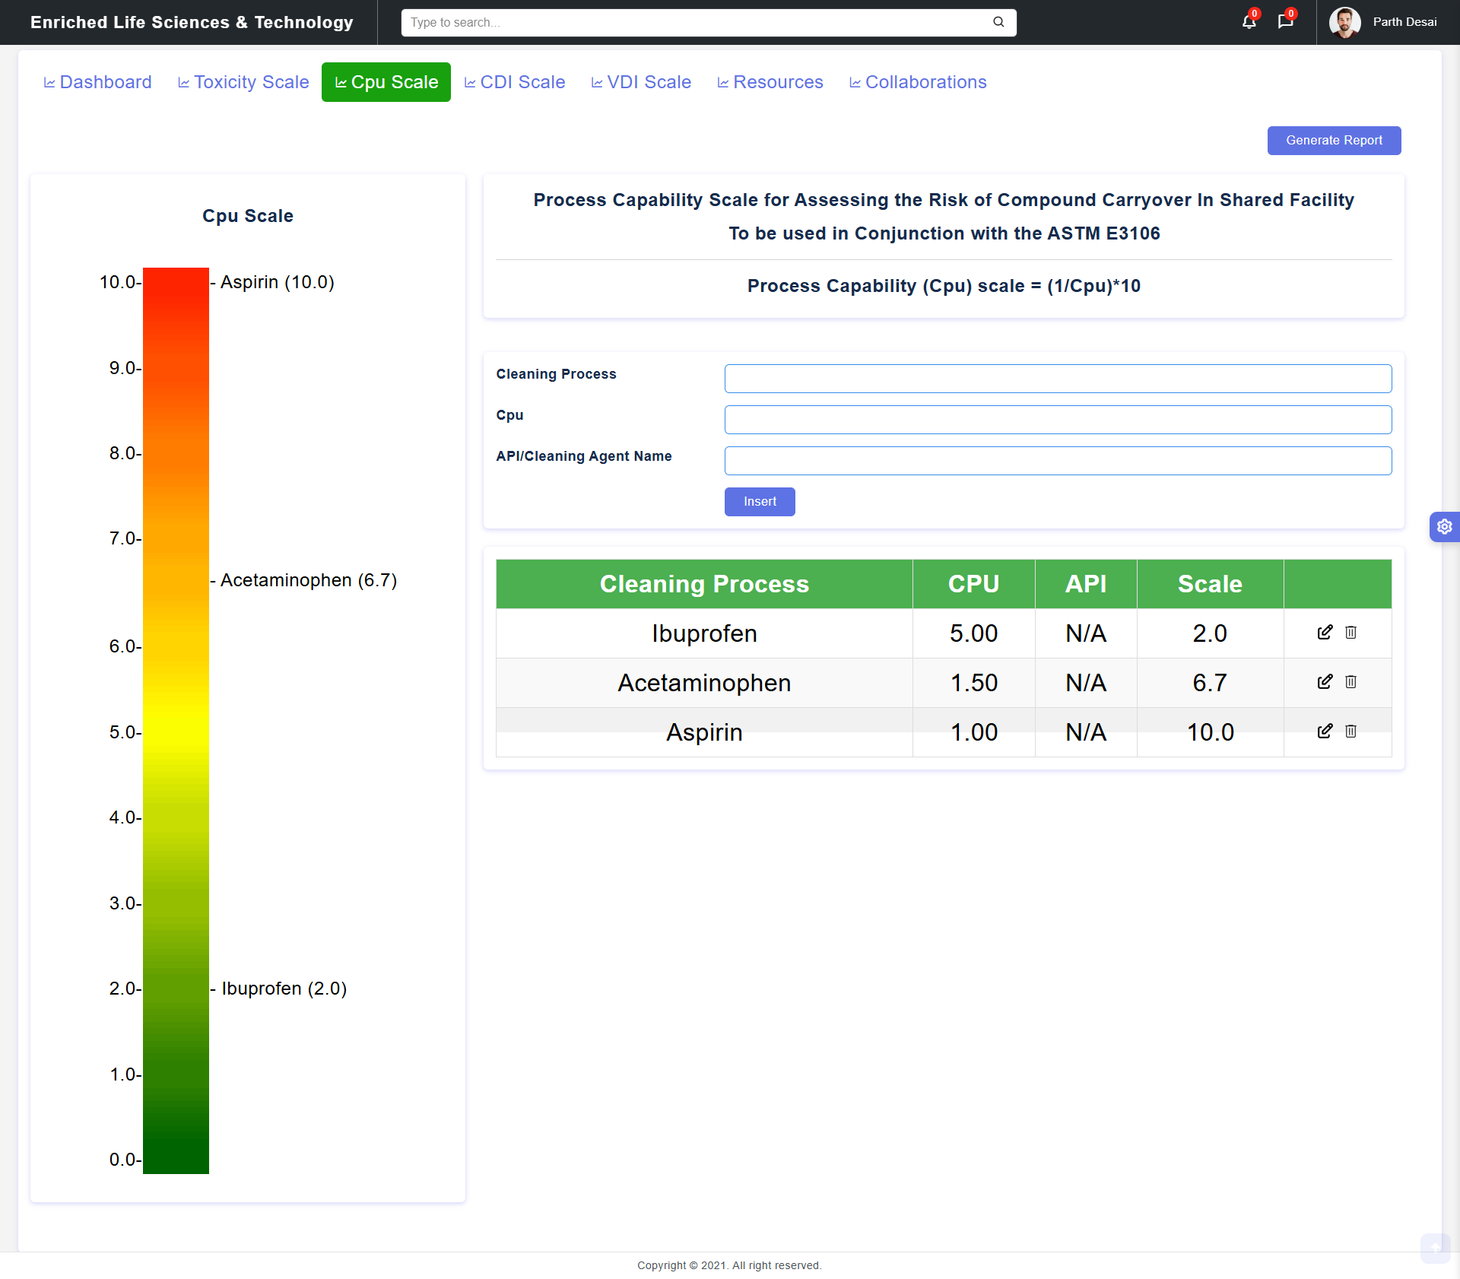Edit the Aspirin row
1460x1279 pixels.
coord(1325,732)
